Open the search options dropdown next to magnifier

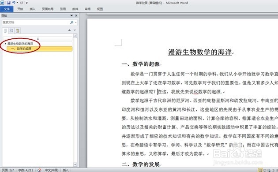[76, 22]
